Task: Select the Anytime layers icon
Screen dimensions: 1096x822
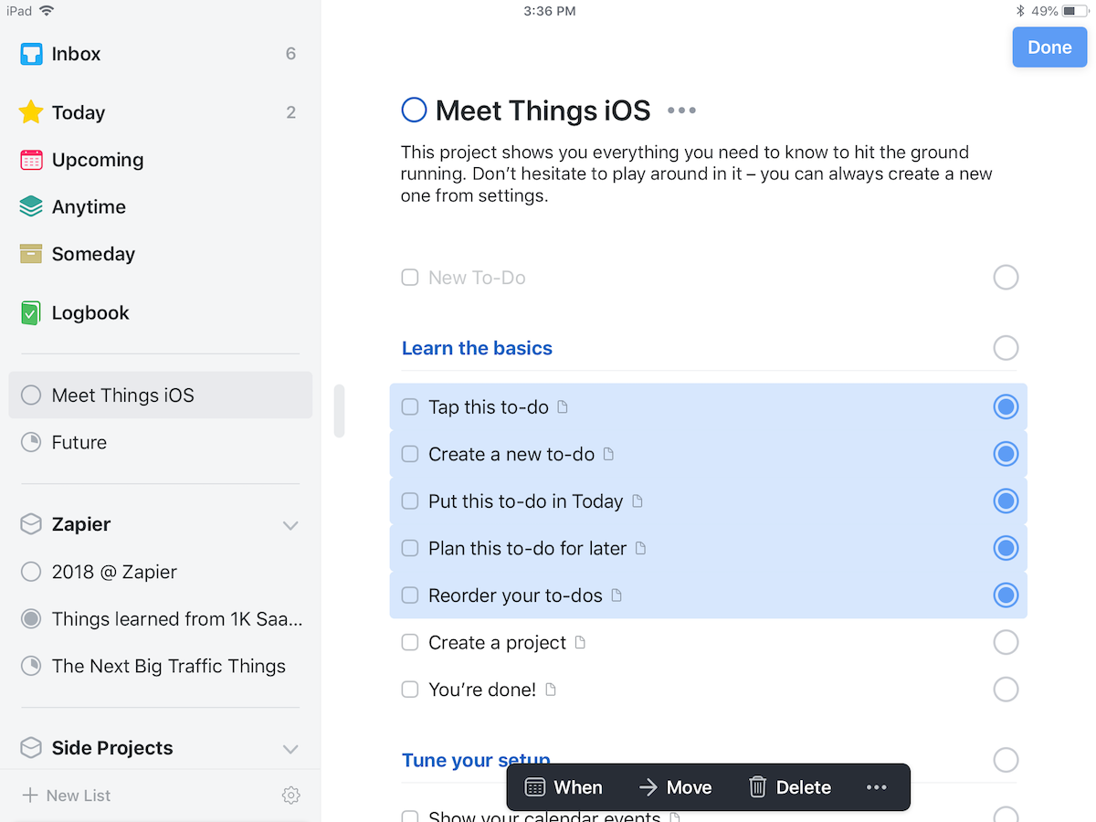Action: point(31,207)
